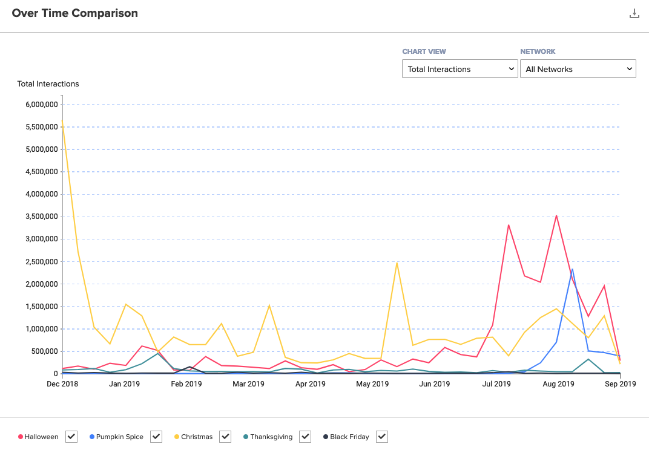Click the Halloween peak near Aug 2019
This screenshot has width=649, height=453.
(556, 215)
